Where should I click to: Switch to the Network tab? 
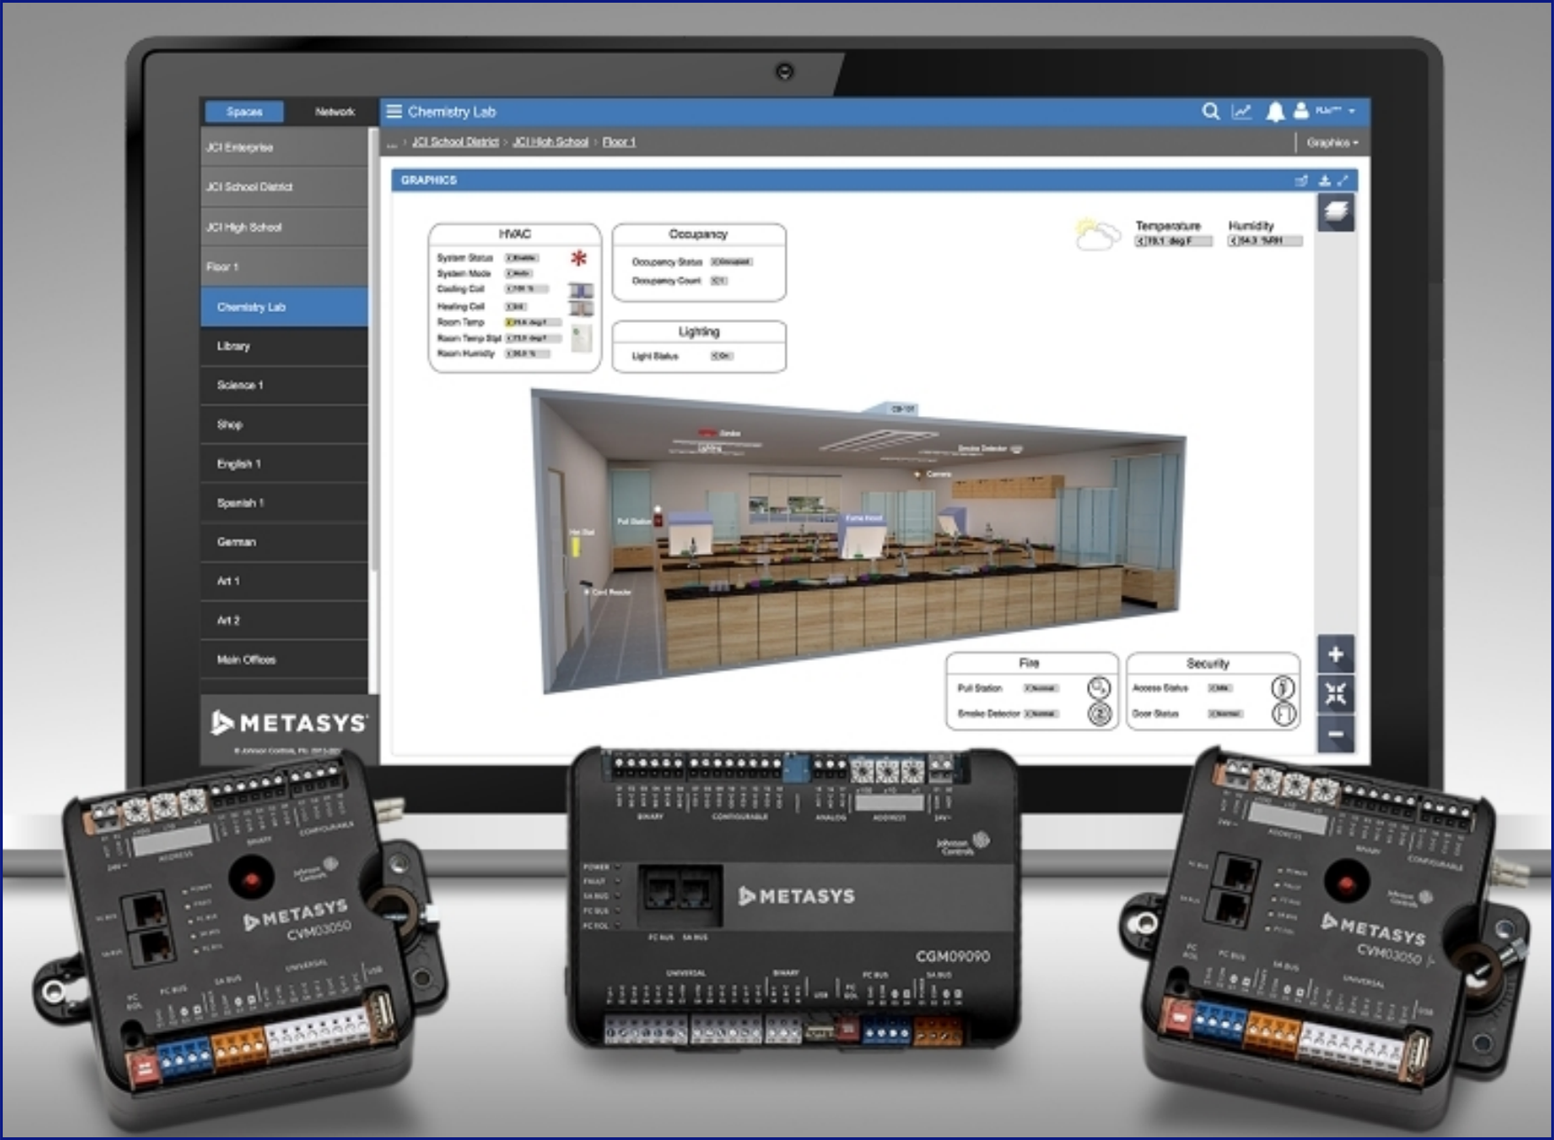click(x=335, y=111)
